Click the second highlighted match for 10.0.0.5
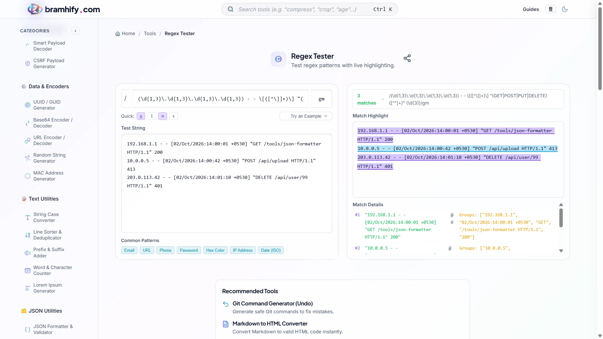Image resolution: width=603 pixels, height=339 pixels. coord(457,148)
